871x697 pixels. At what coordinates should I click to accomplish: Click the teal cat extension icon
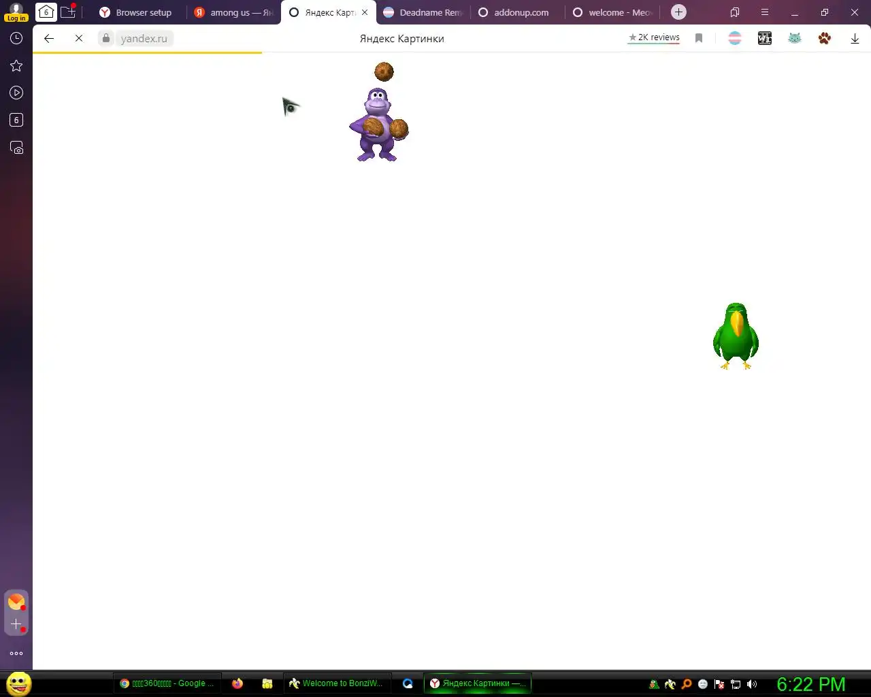(x=795, y=38)
